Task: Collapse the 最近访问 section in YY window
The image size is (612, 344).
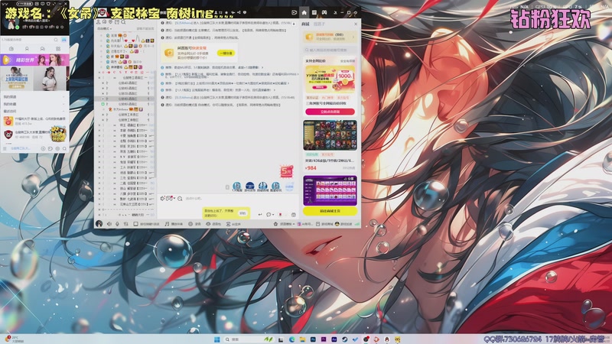Action: pos(34,112)
